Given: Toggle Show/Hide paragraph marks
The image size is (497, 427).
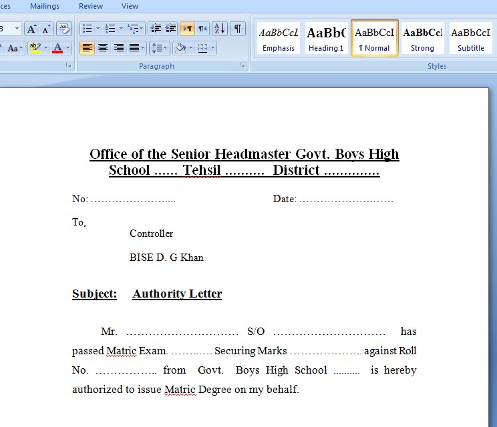Looking at the screenshot, I should pos(237,29).
